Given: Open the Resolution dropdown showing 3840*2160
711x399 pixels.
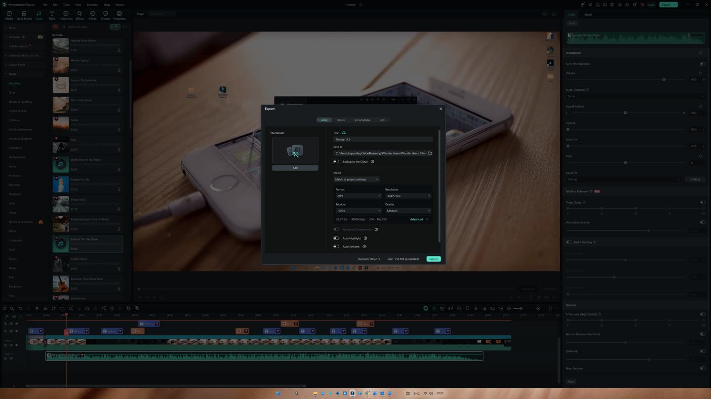Looking at the screenshot, I should (408, 196).
